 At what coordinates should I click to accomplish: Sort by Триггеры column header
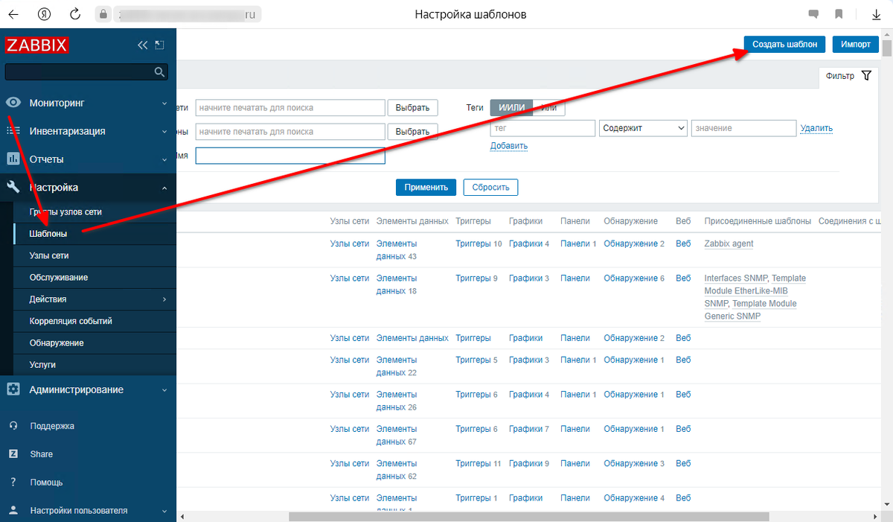(x=473, y=221)
